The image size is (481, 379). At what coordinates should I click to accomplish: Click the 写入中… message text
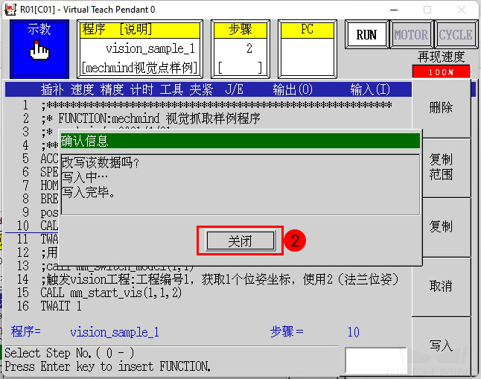(85, 177)
